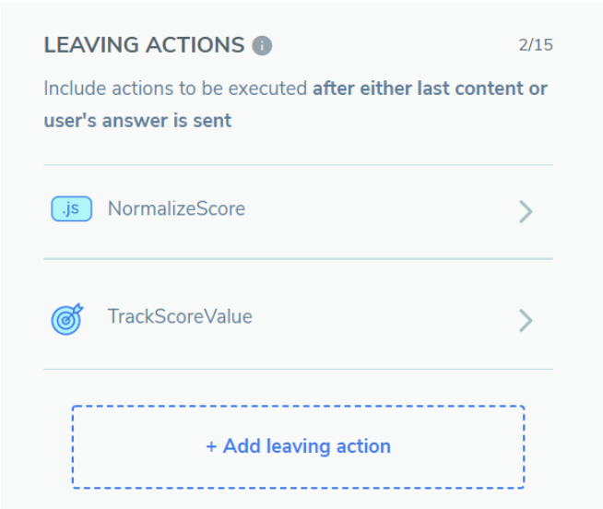Click the 'Add leaving action' link text
Screen dimensions: 603x509
[x=307, y=446]
